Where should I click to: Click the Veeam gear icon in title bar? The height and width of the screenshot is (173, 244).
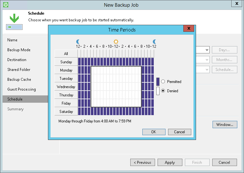coord(5,5)
